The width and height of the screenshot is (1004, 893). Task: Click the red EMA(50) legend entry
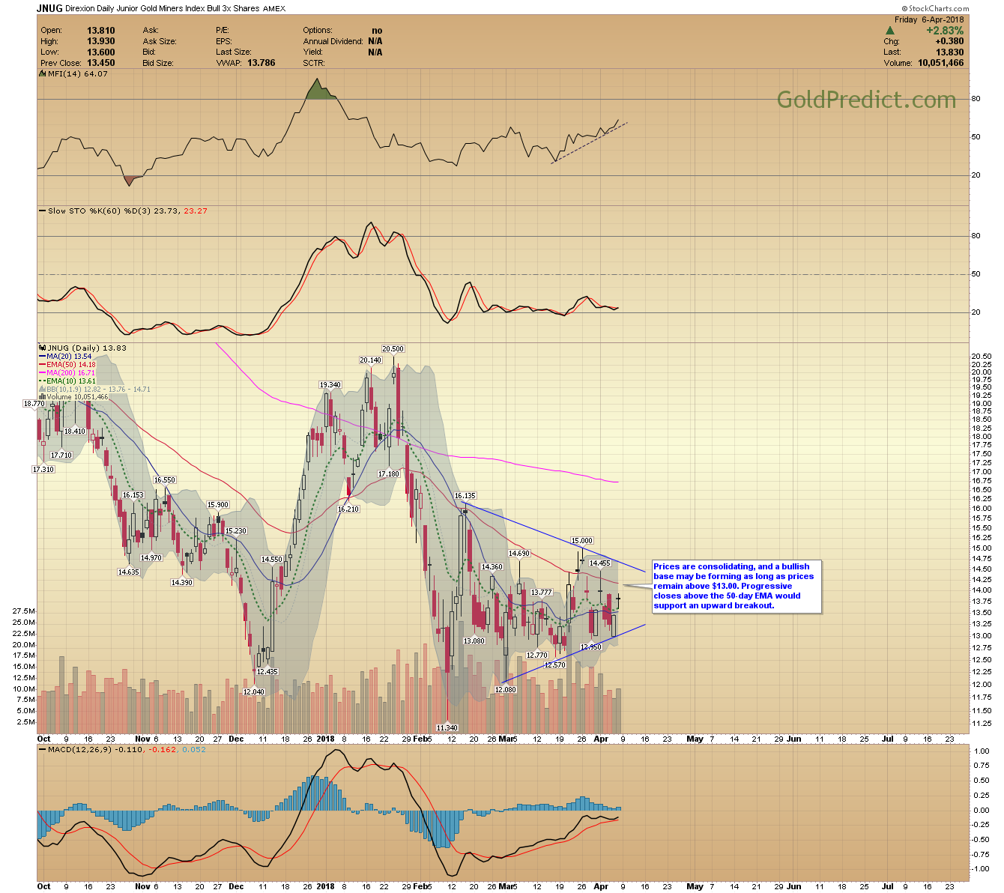pyautogui.click(x=70, y=365)
